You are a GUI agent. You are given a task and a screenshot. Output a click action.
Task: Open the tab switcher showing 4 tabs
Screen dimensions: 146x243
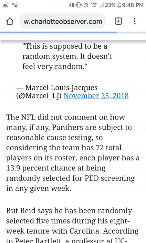(x=118, y=21)
